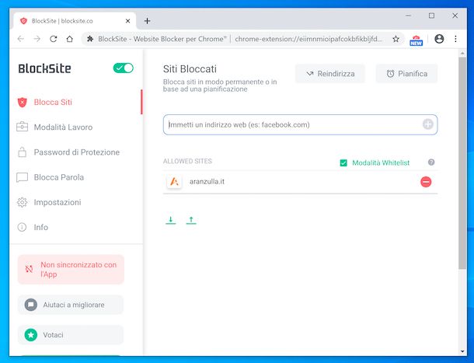Open a new tab with plus button
This screenshot has width=474, height=363.
147,21
